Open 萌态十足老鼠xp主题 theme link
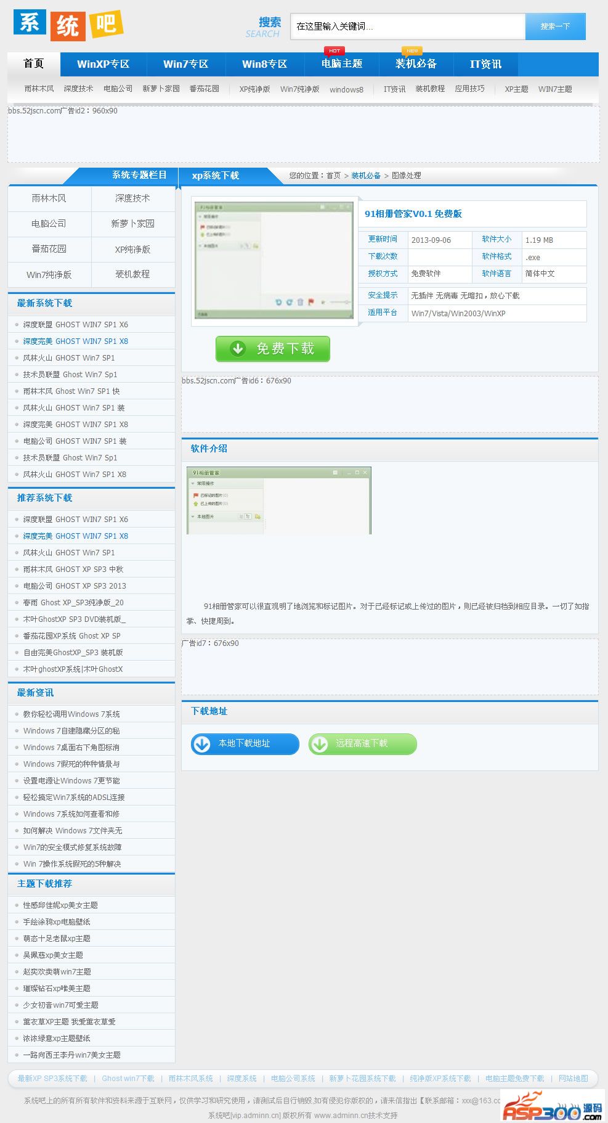 pos(57,939)
